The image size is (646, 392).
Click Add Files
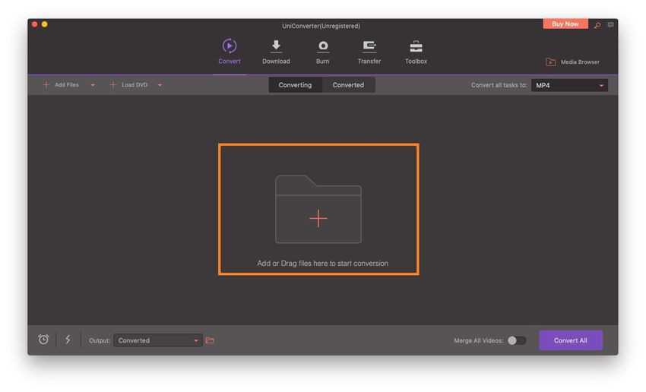tap(61, 85)
